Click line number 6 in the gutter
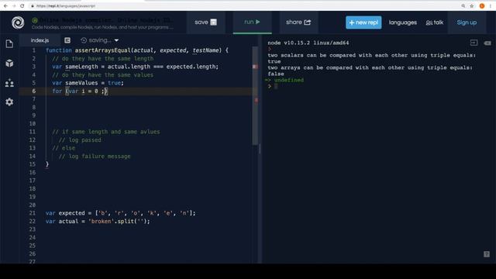The height and width of the screenshot is (279, 496). [x=34, y=91]
